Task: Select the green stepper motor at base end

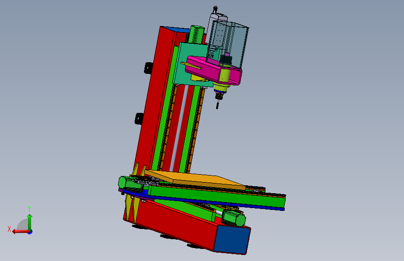Action: [x=233, y=218]
